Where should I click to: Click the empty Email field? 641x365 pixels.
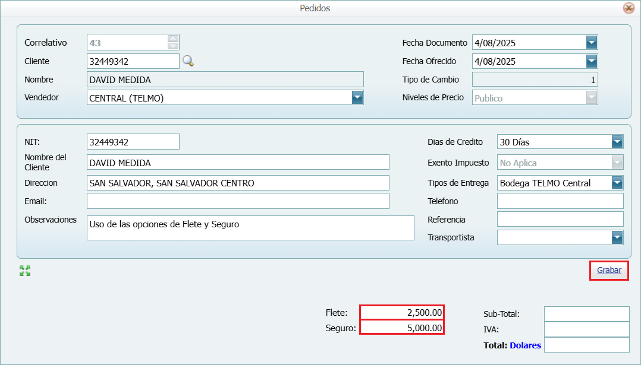(238, 201)
